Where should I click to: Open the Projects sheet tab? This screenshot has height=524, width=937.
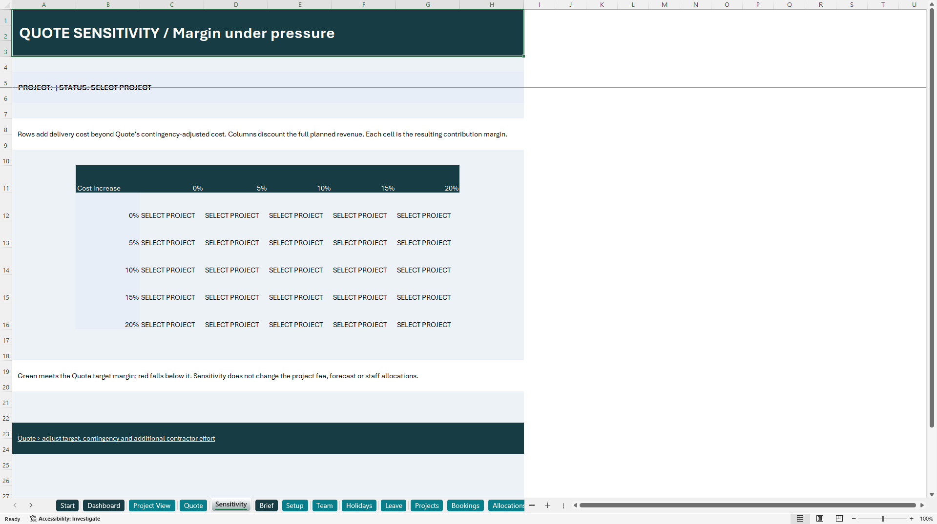coord(427,505)
